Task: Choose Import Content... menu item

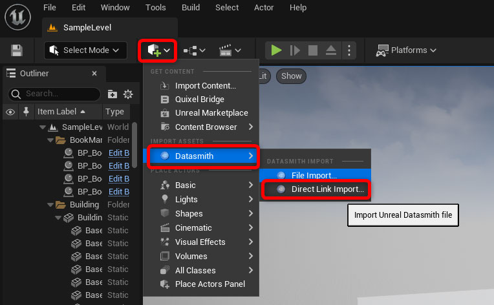Action: tap(201, 85)
